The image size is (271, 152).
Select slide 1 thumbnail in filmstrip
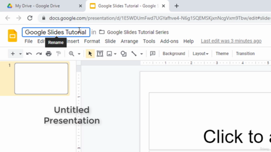pyautogui.click(x=41, y=79)
